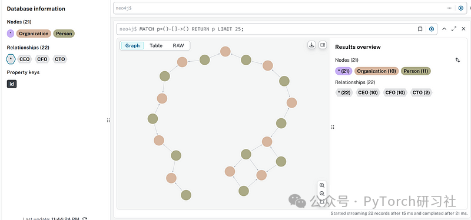Open the three-dots menu in top editor
The width and height of the screenshot is (471, 220).
(449, 8)
